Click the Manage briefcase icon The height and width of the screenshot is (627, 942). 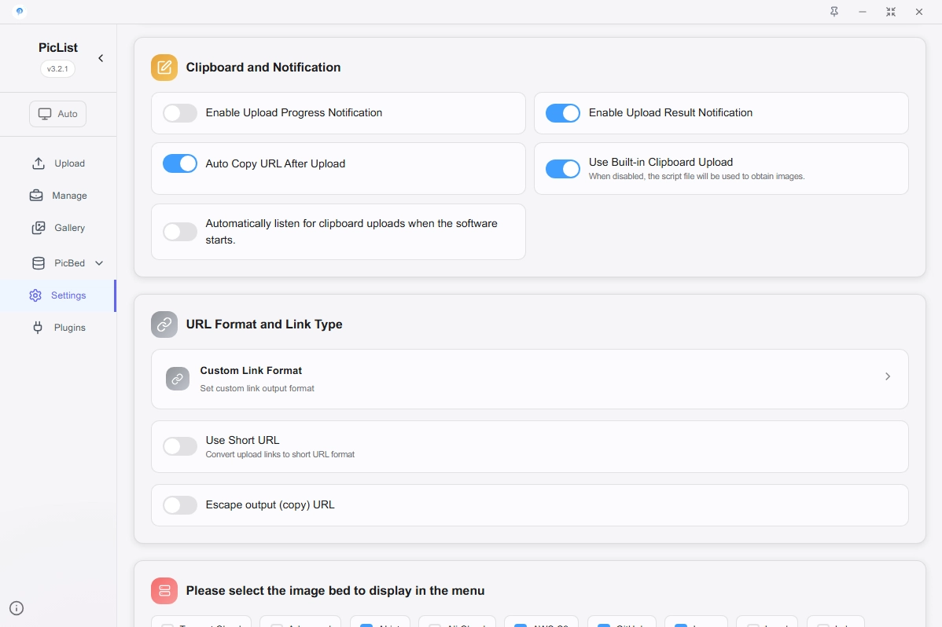[x=37, y=196]
